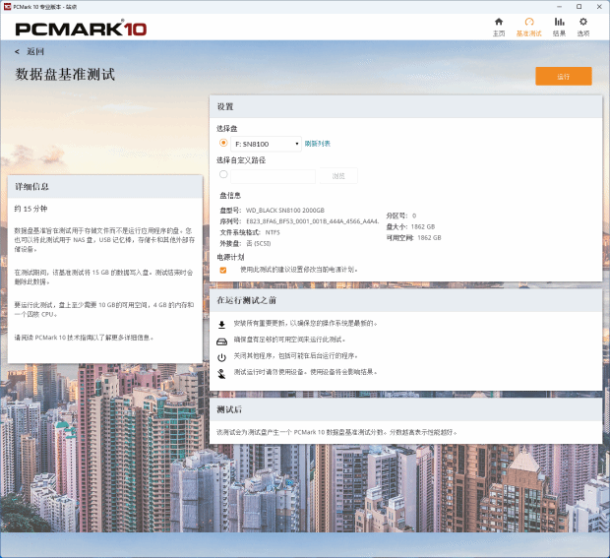Refresh the drive list (刷新列表)

(x=318, y=144)
